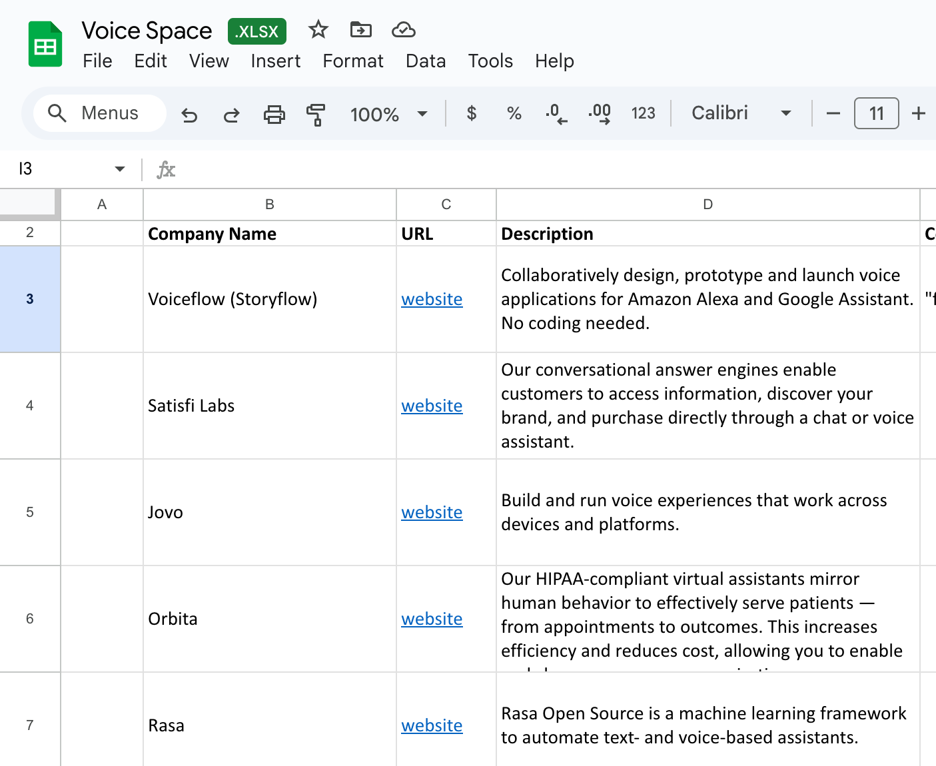Format as percent
This screenshot has height=766, width=936.
(x=514, y=113)
